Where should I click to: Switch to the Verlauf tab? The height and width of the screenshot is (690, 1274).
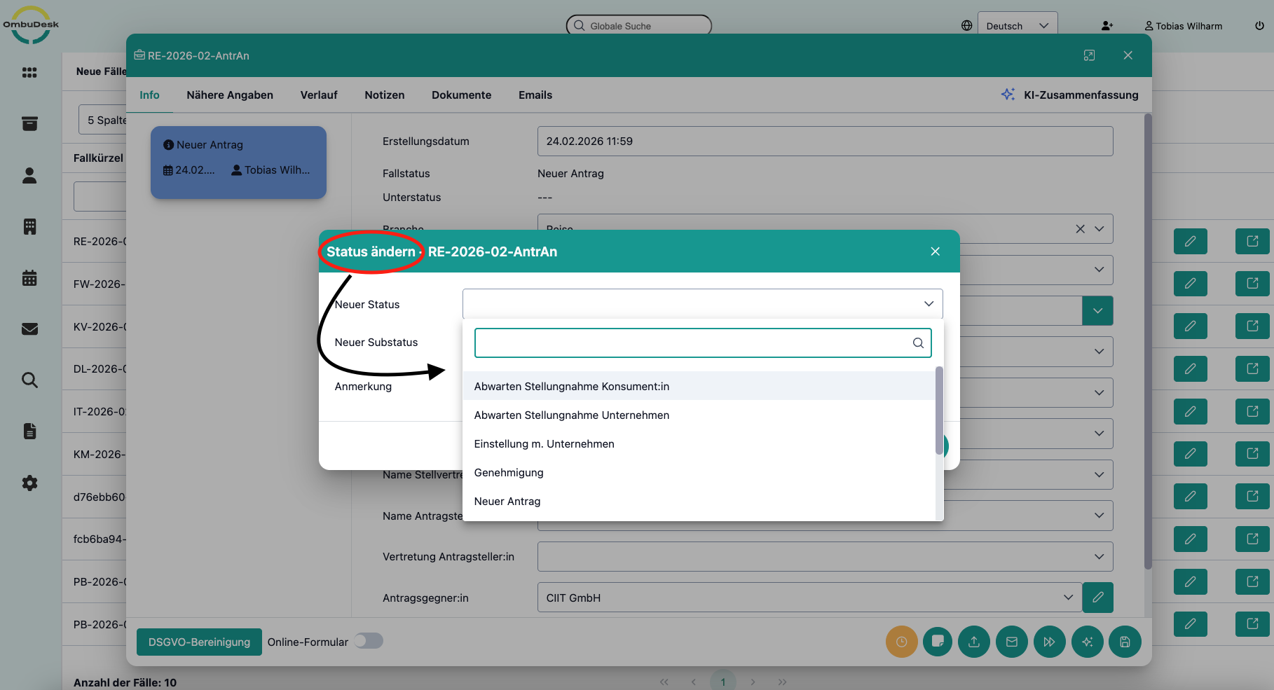click(319, 95)
